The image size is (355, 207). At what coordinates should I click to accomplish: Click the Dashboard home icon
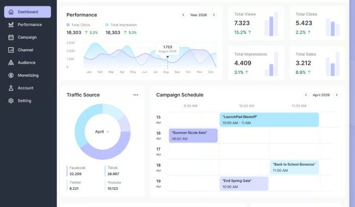pyautogui.click(x=11, y=12)
